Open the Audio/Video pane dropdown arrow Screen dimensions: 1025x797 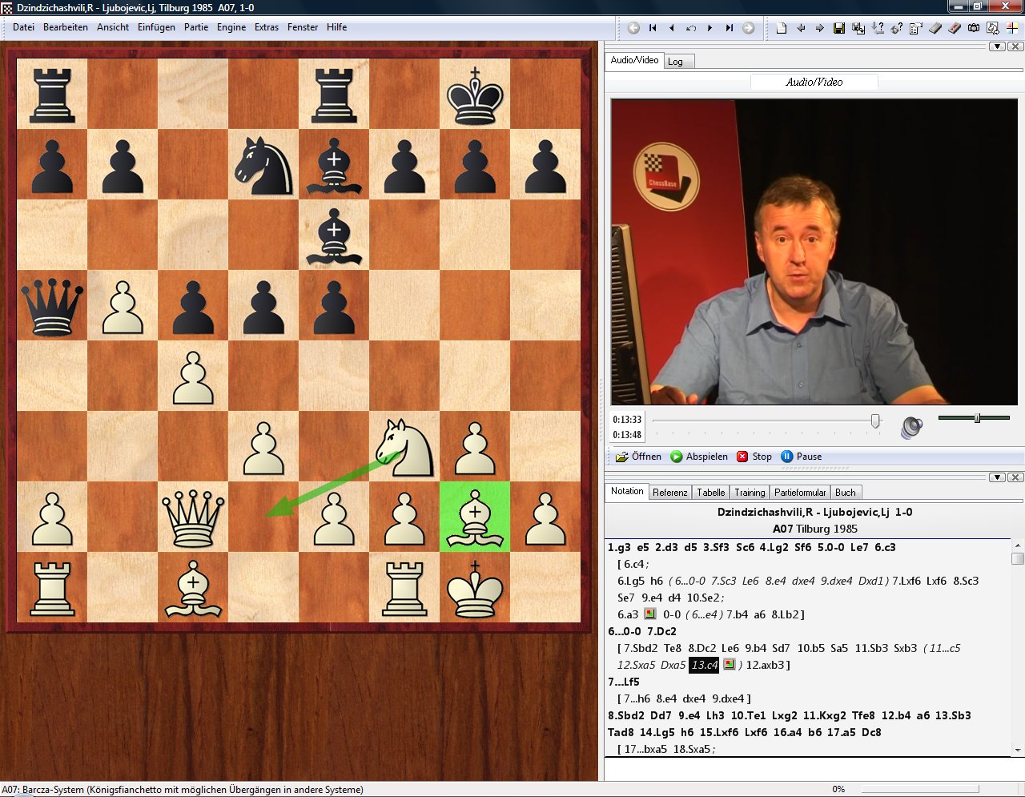coord(997,46)
